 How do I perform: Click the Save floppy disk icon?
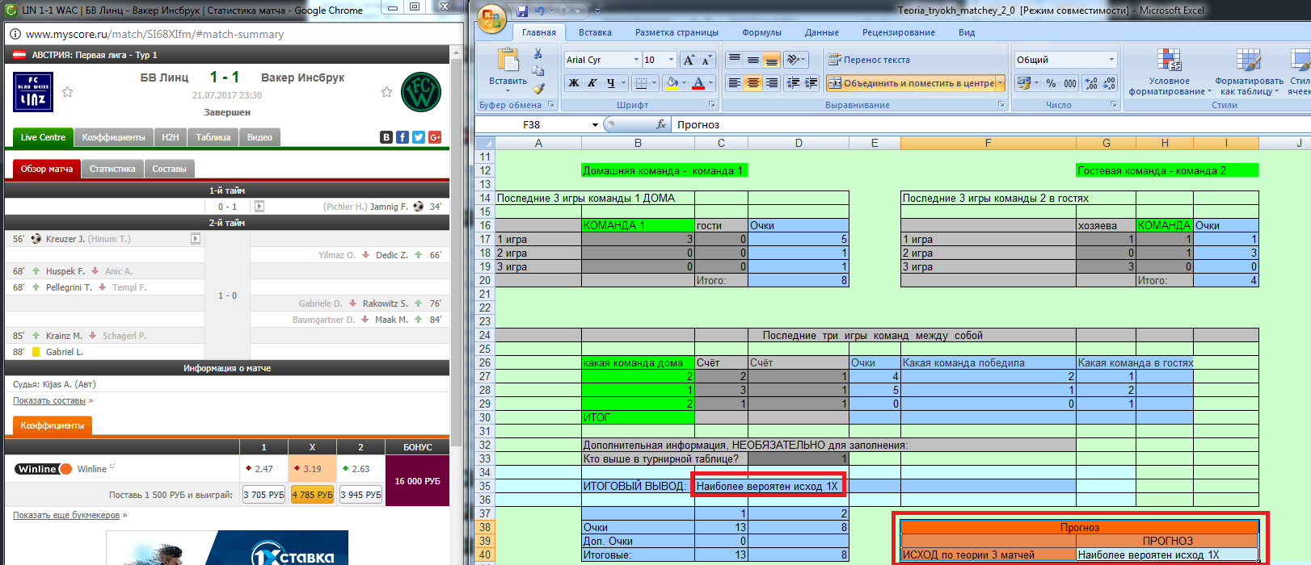522,11
